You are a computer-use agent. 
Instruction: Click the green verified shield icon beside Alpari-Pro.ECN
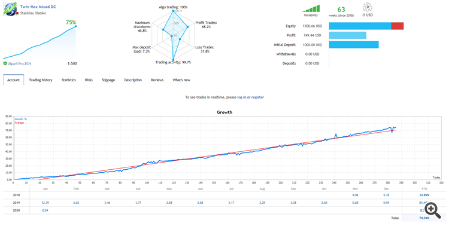pos(5,63)
